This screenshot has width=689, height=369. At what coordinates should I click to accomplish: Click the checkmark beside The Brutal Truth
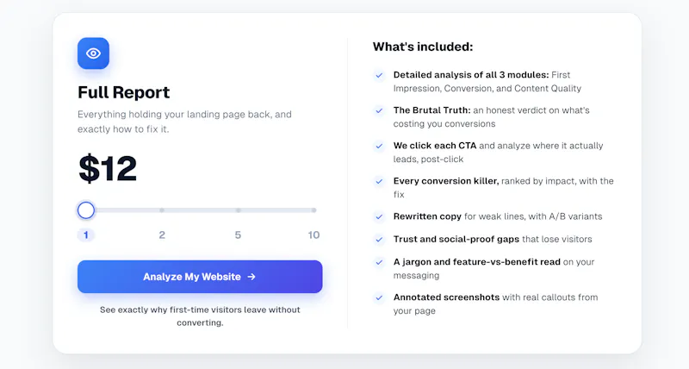(379, 110)
